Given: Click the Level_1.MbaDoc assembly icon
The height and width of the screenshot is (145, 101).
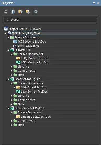Looking at the screenshot, I should click(15, 46).
